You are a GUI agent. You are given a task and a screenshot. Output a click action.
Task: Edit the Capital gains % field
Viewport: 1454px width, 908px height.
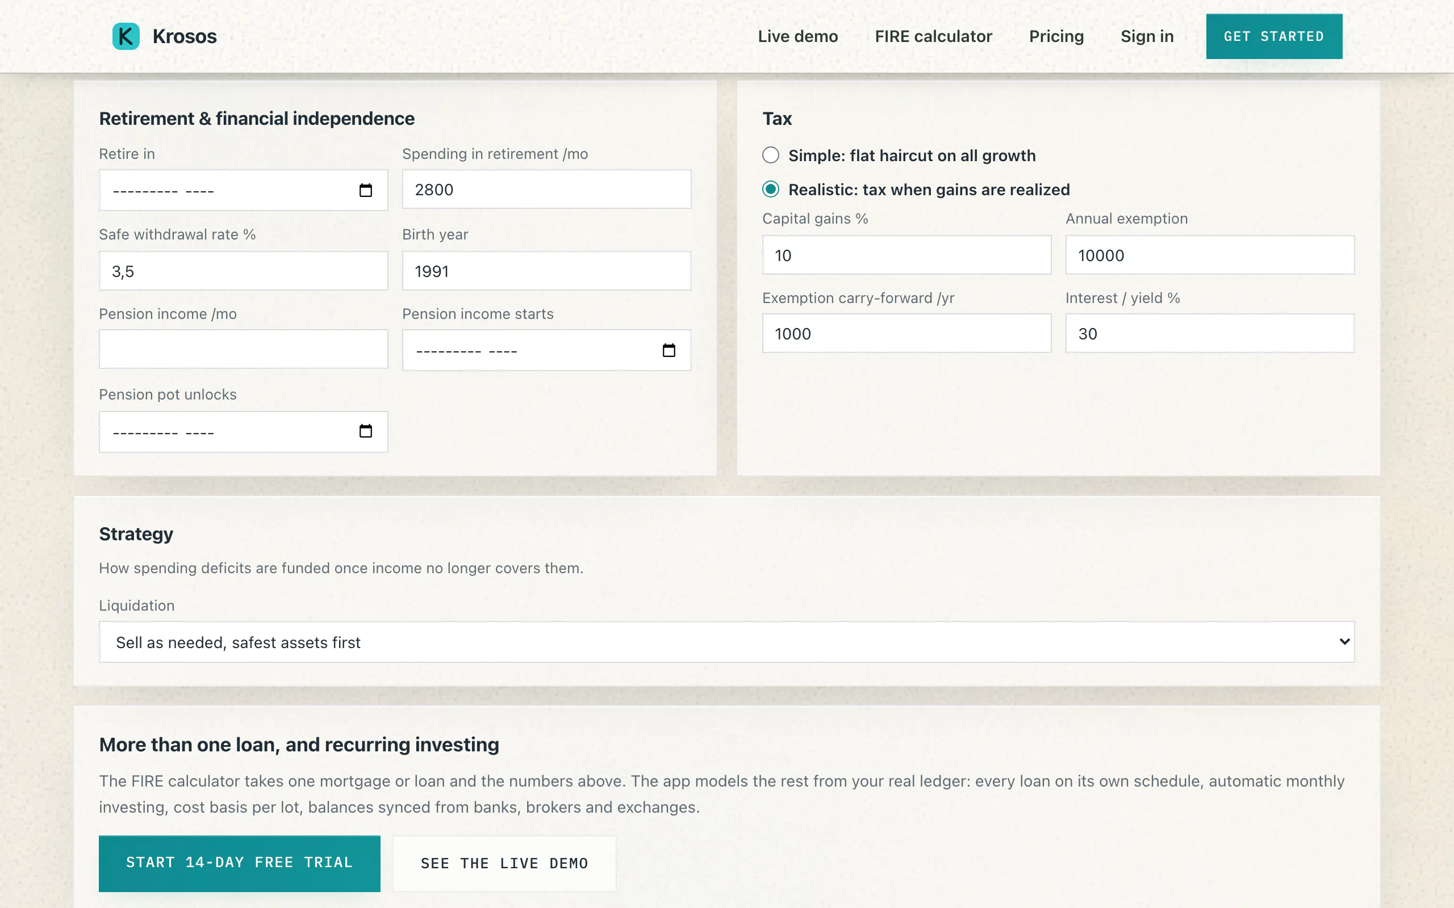coord(906,255)
